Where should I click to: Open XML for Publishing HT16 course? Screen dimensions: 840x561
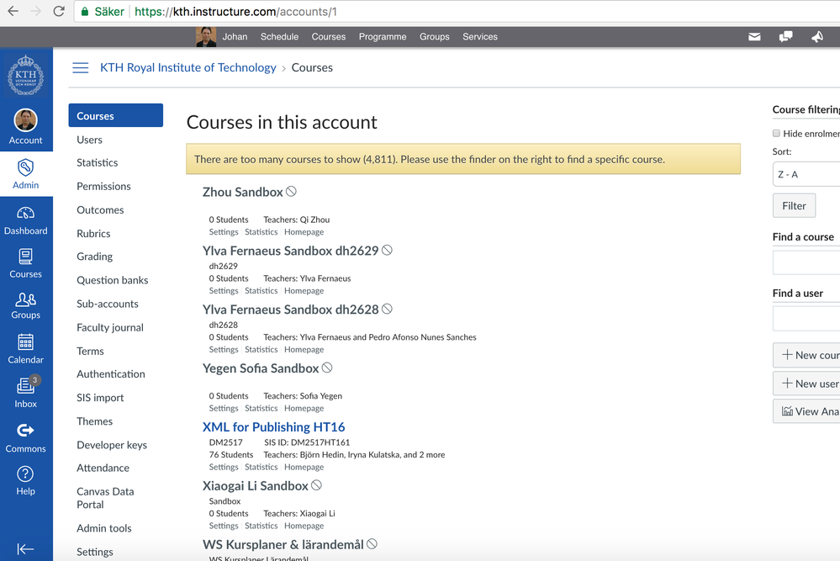tap(274, 427)
